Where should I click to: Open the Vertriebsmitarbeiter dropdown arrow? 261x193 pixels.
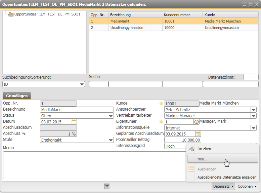254,116
